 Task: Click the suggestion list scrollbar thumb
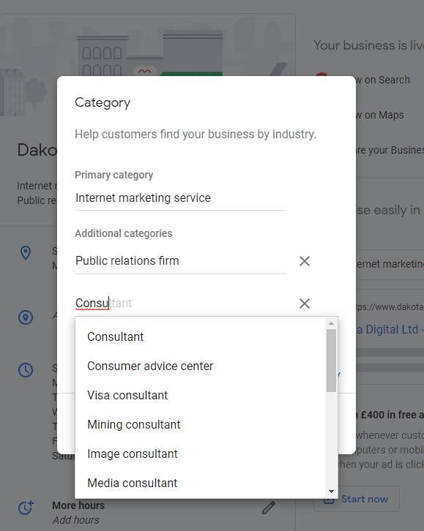coord(331,361)
